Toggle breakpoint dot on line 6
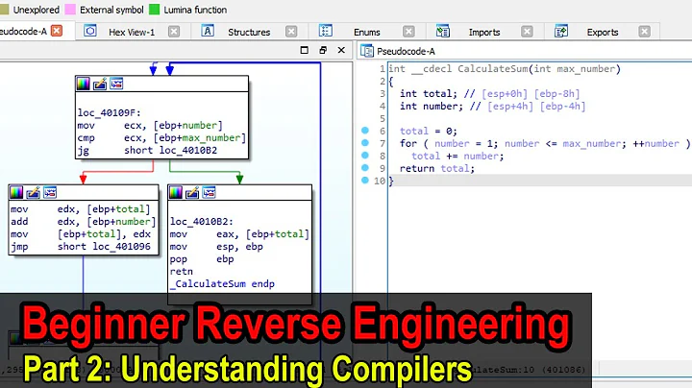The image size is (692, 388). (x=365, y=131)
